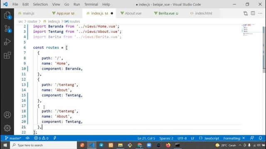Click line number 13 gutter
The image size is (266, 149).
click(x=24, y=84)
